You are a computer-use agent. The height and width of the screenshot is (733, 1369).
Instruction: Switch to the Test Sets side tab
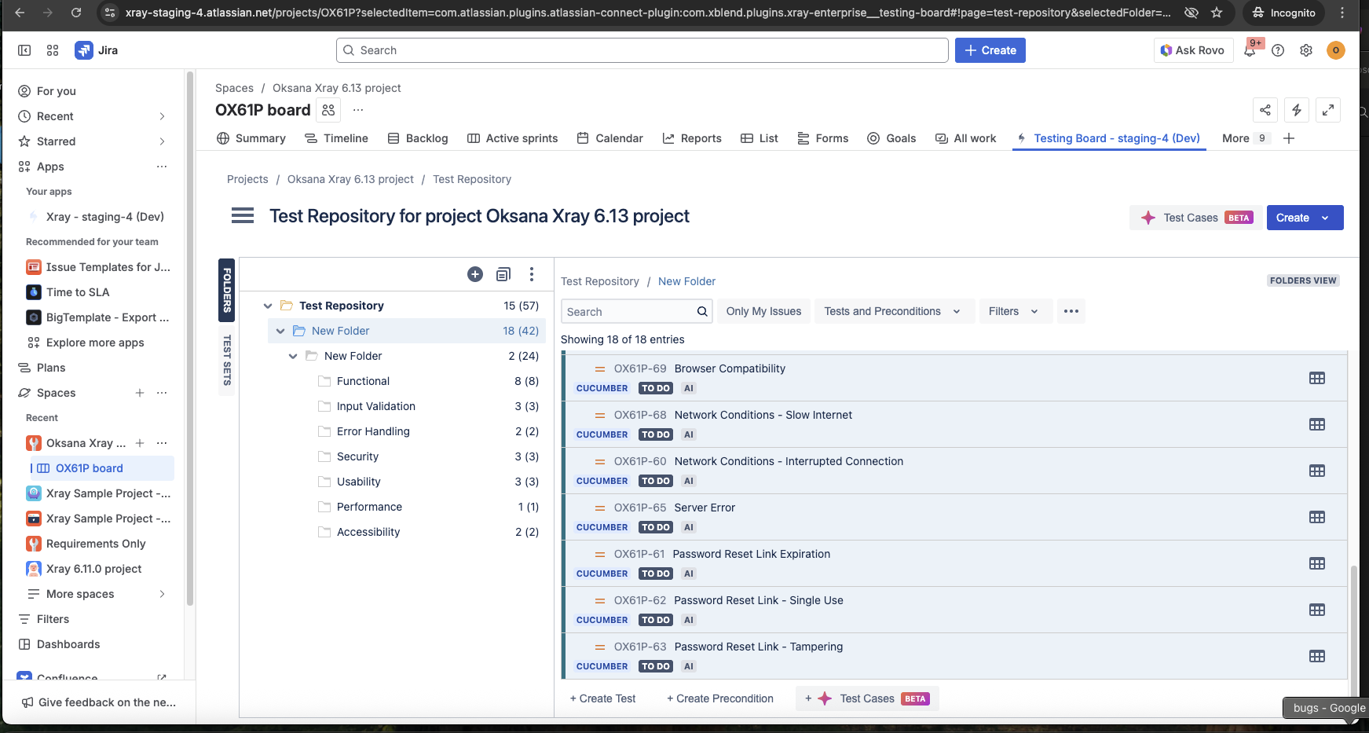coord(227,360)
